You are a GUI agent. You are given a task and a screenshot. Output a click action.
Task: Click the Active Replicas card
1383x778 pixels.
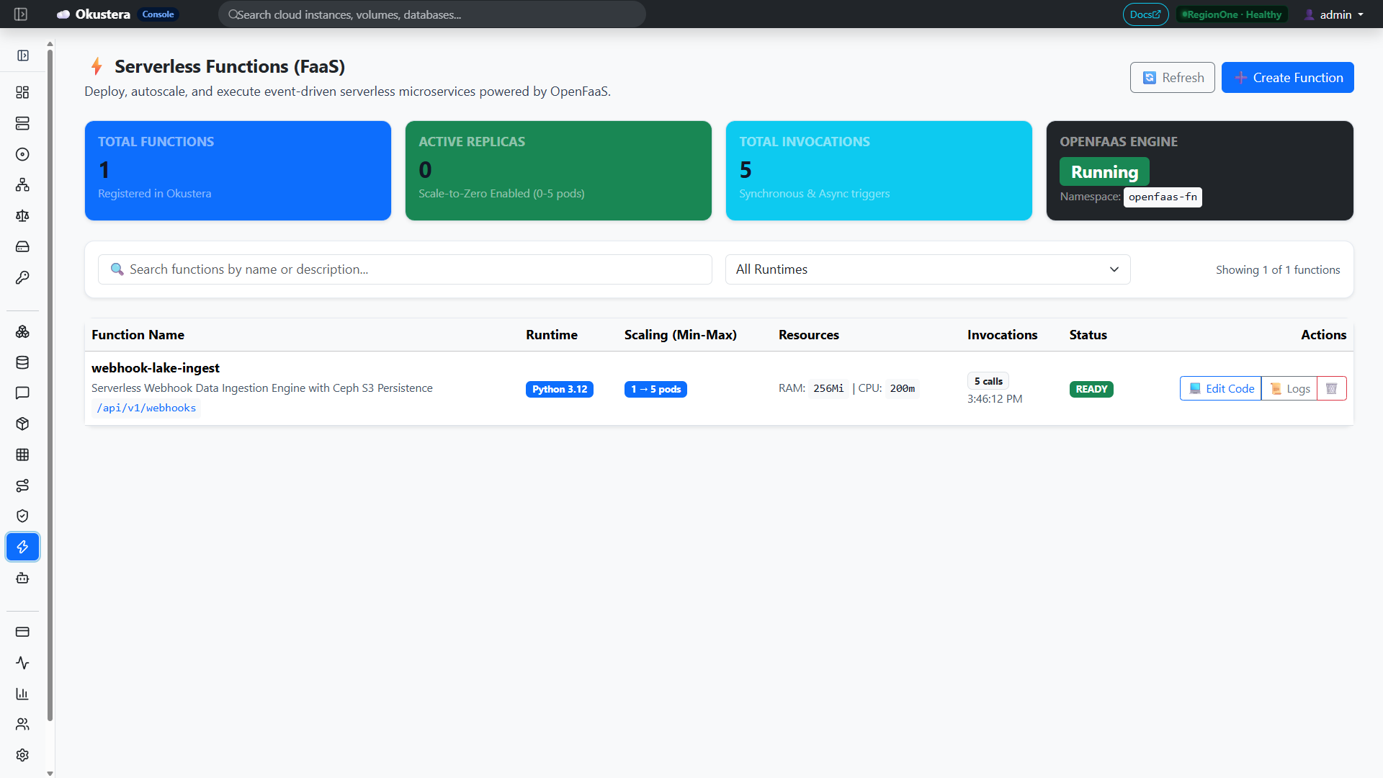point(558,171)
